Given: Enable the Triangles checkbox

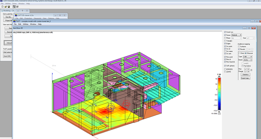Looking at the screenshot, I should pyautogui.click(x=225, y=41).
